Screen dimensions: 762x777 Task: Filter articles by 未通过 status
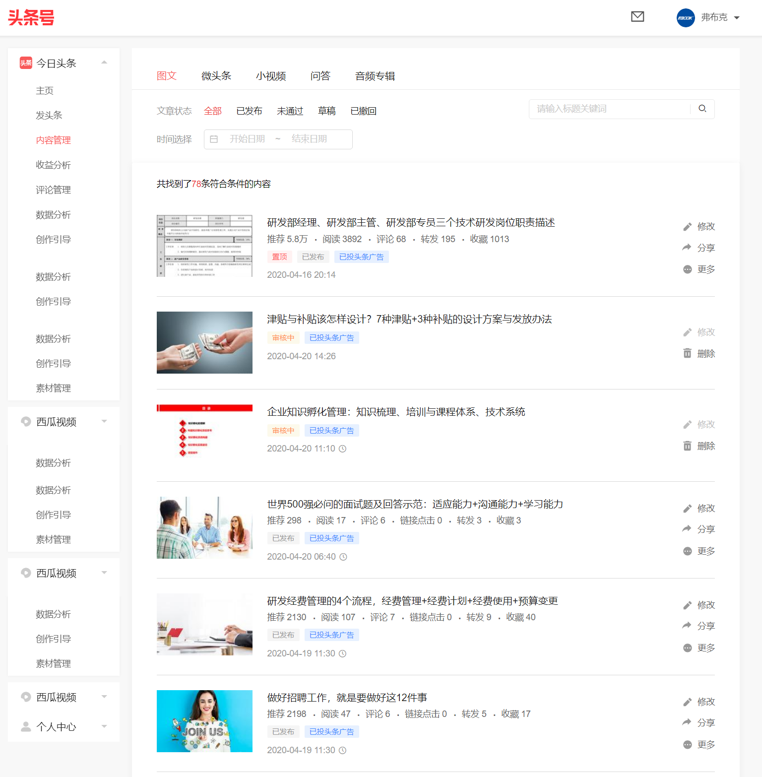pos(290,111)
